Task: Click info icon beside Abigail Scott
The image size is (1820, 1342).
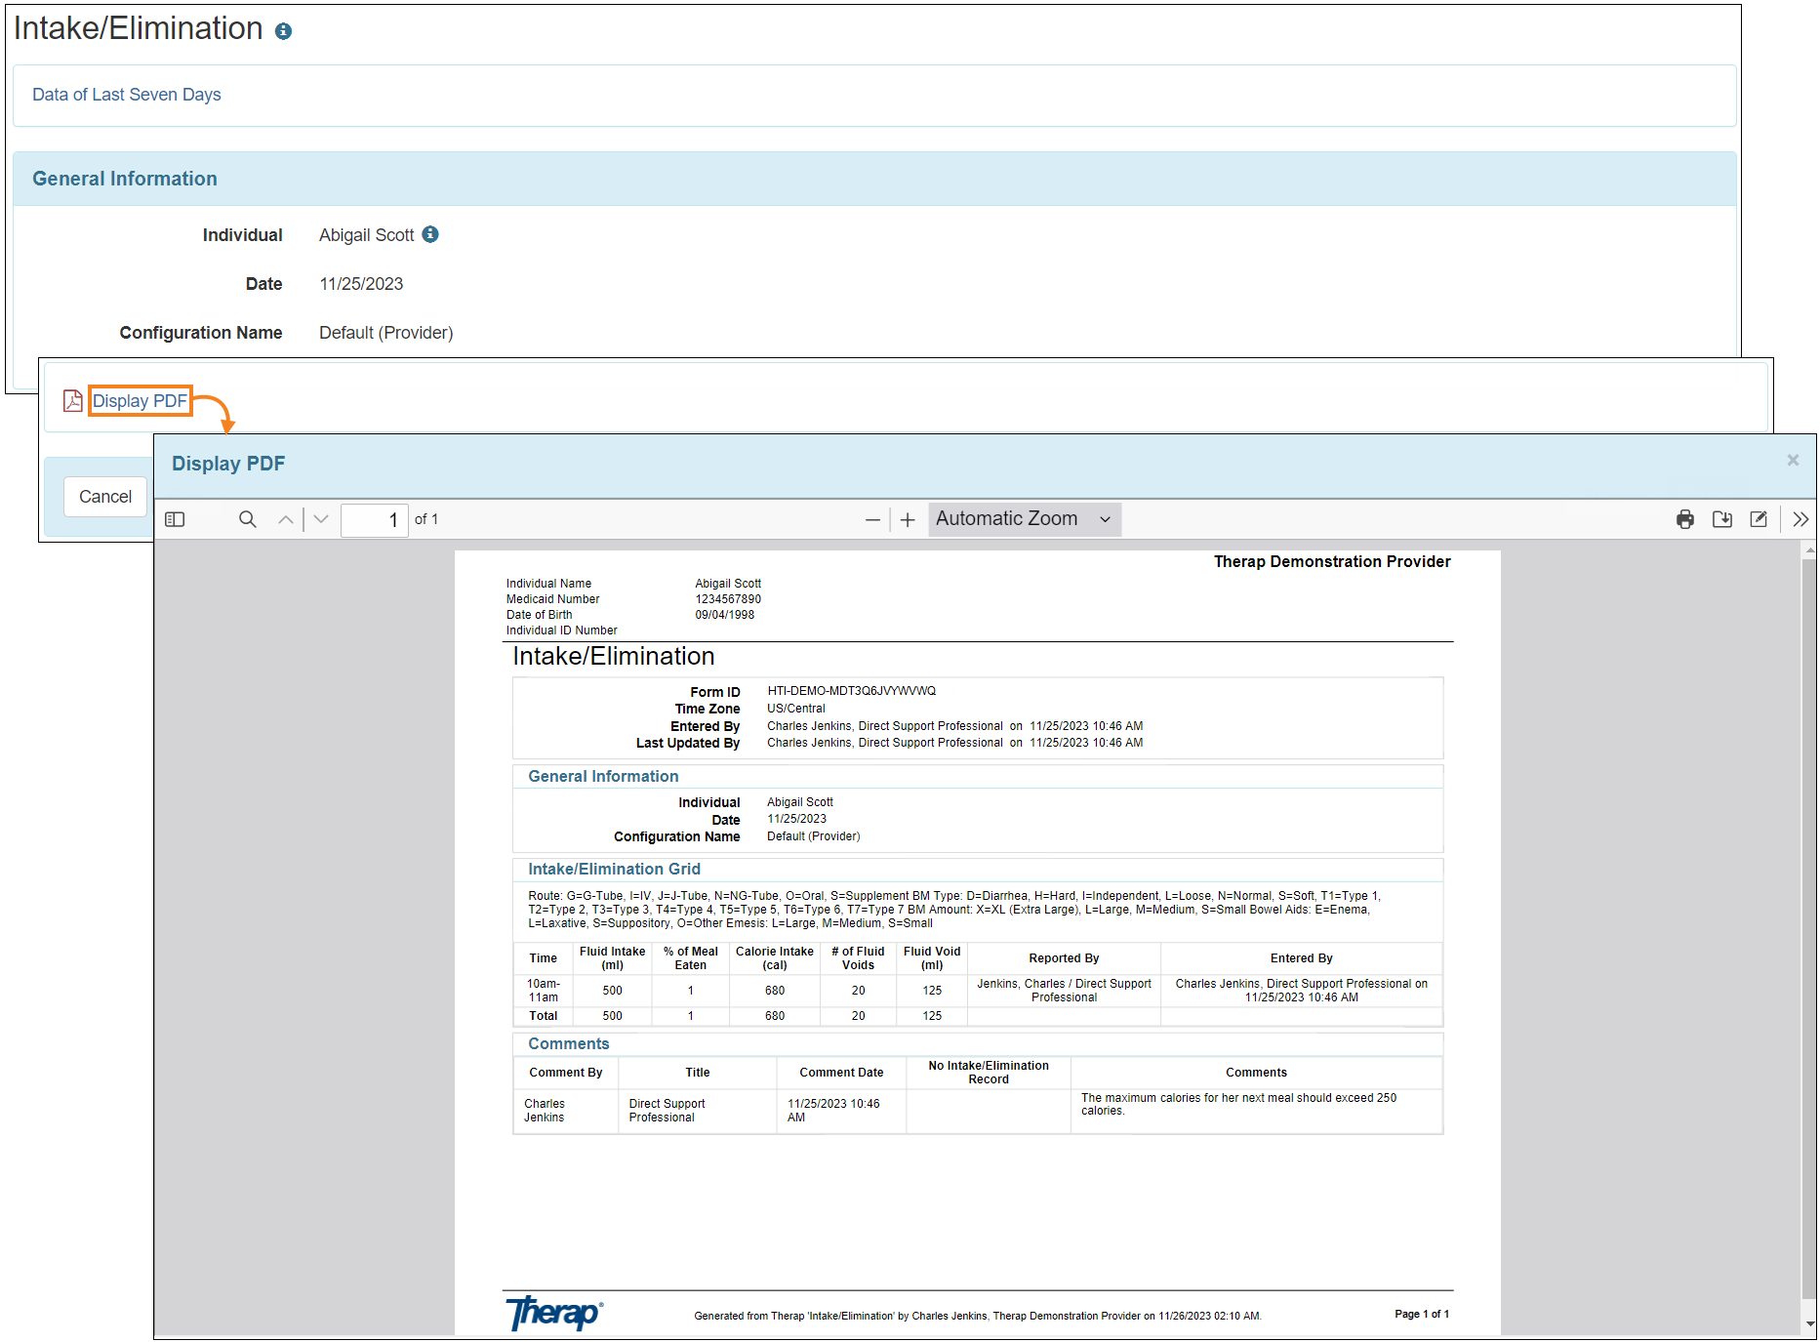Action: pos(430,234)
